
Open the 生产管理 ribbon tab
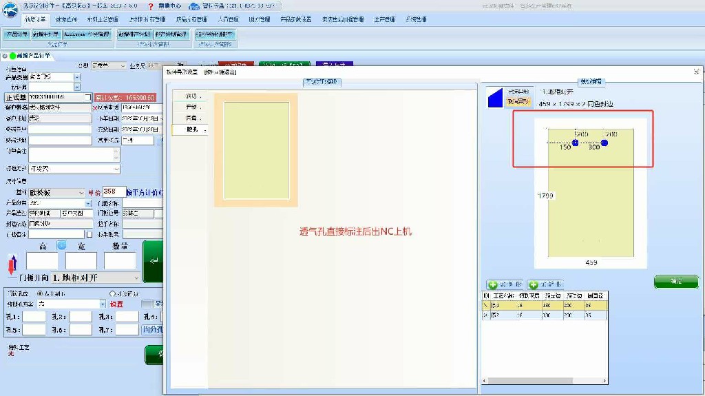pyautogui.click(x=384, y=19)
